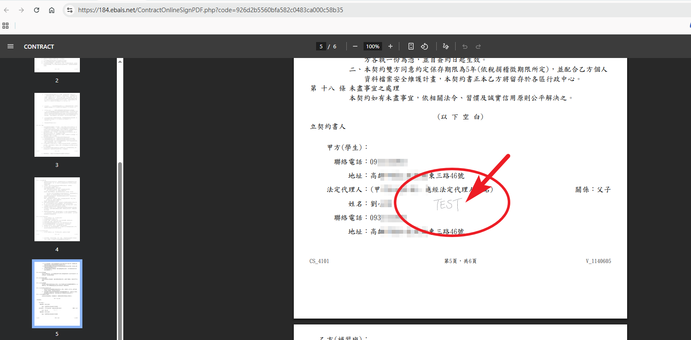The width and height of the screenshot is (691, 340).
Task: Open page 4 thumbnail
Action: tap(57, 209)
